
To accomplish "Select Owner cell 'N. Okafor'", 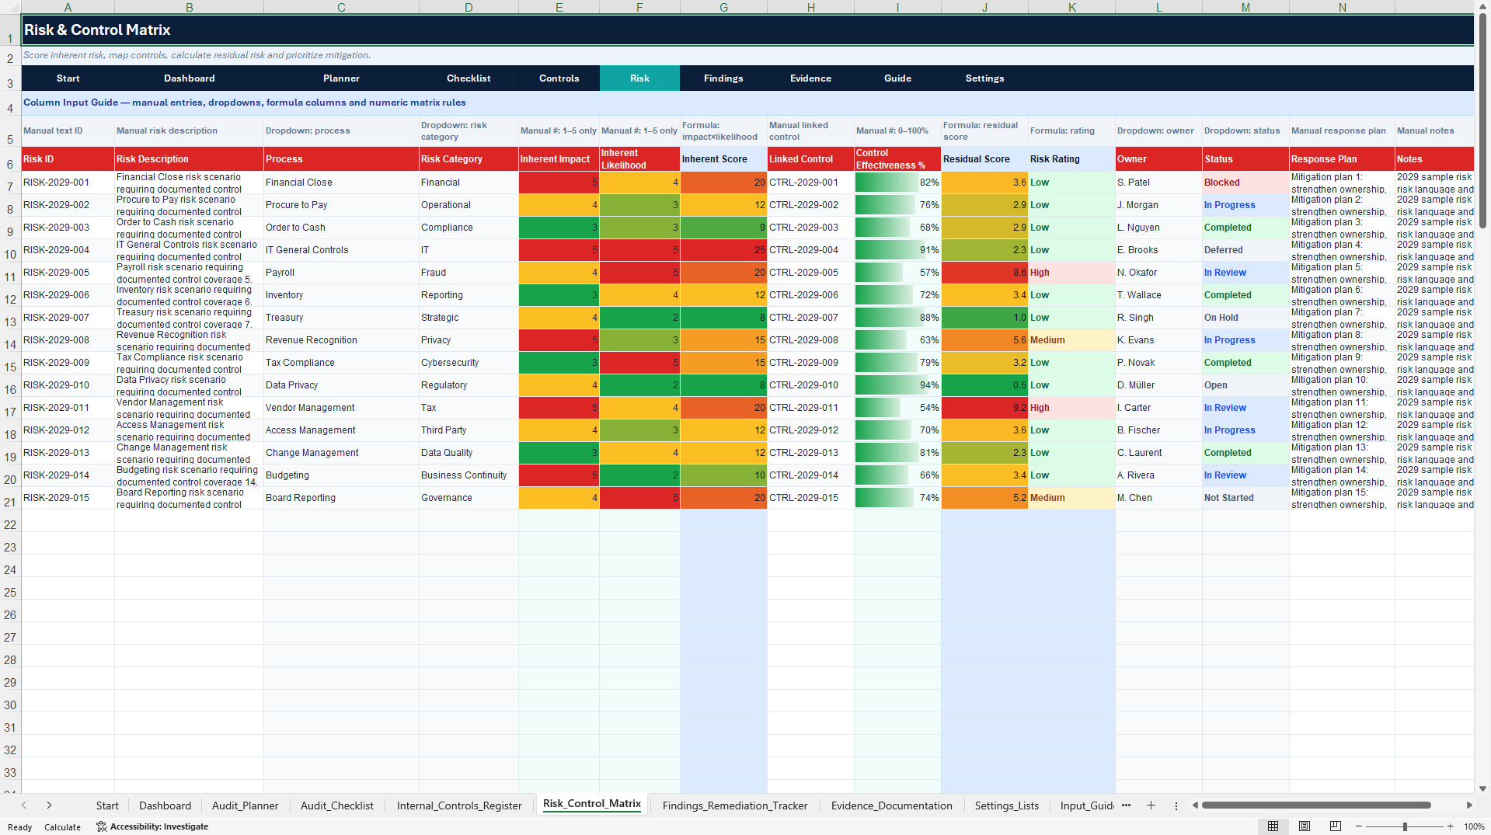I will click(x=1158, y=273).
